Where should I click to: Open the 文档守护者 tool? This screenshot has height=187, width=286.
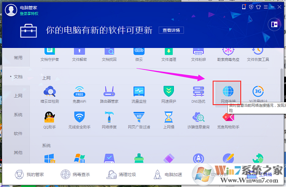coord(50,55)
